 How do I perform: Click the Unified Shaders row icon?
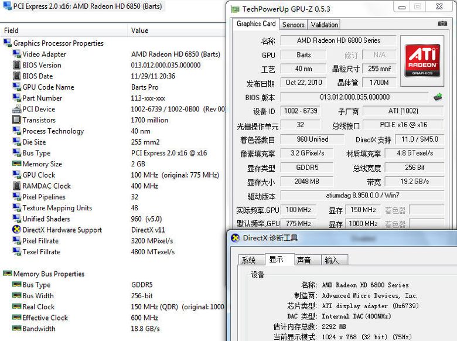(x=16, y=219)
